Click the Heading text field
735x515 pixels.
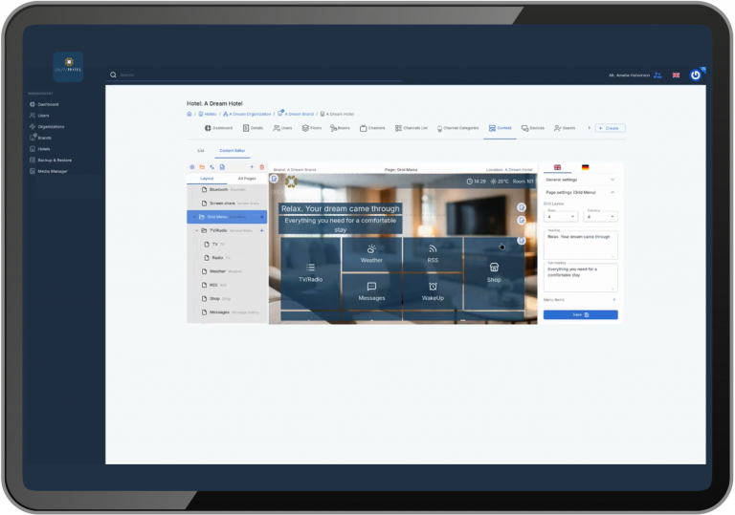click(x=580, y=242)
